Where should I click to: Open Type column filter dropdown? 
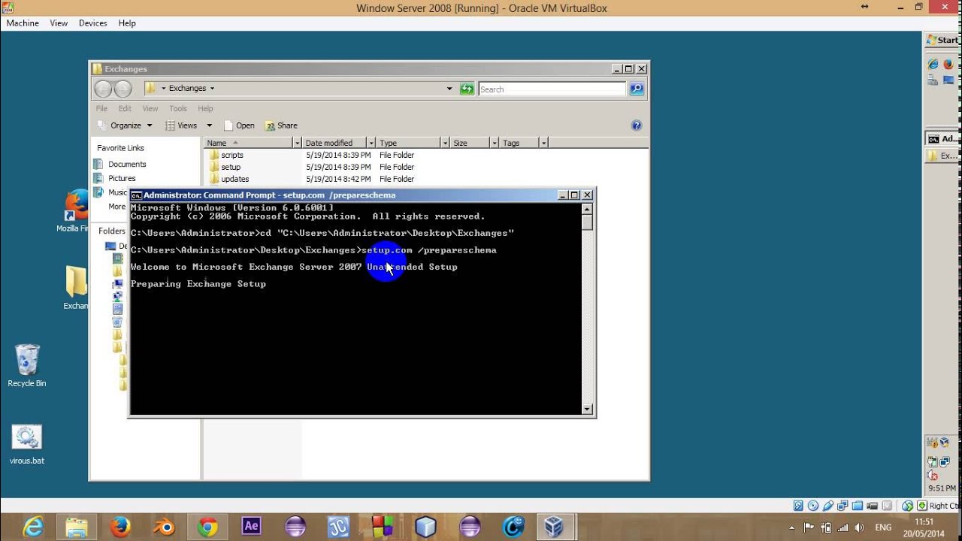[445, 143]
